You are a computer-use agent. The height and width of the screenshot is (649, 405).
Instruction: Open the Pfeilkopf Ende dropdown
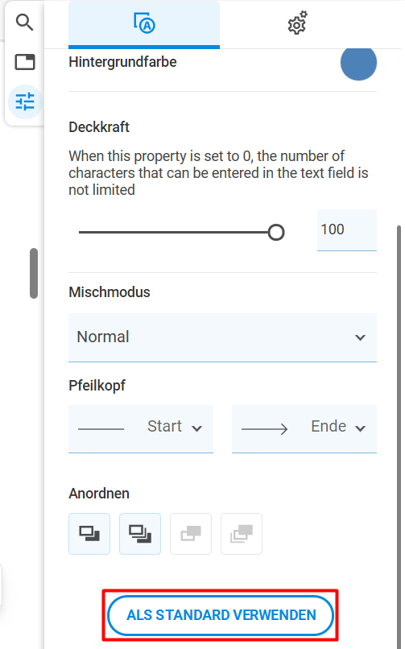click(x=304, y=429)
